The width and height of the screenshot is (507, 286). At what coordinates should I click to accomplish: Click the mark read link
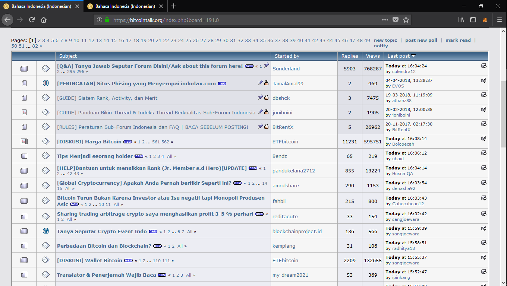tap(458, 40)
